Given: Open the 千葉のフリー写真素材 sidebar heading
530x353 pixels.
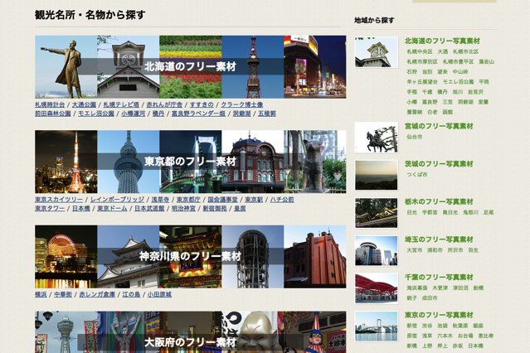Looking at the screenshot, I should (439, 278).
